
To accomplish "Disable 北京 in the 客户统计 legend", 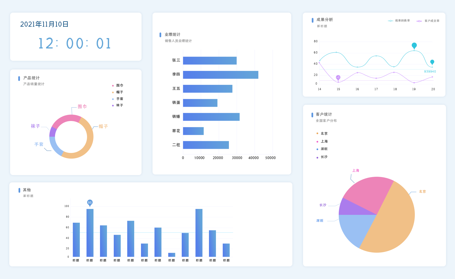I will 322,134.
